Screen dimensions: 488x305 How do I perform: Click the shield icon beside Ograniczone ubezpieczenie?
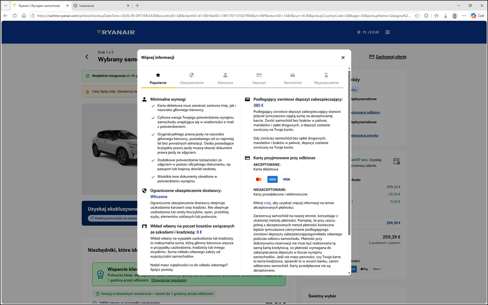pos(145,191)
